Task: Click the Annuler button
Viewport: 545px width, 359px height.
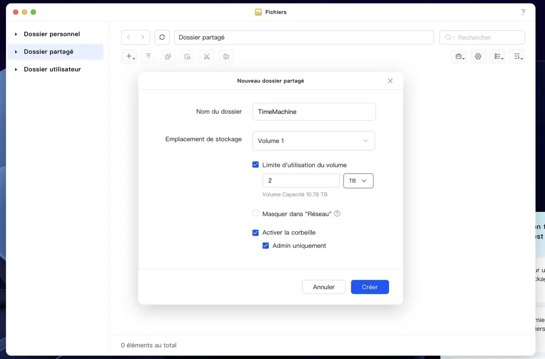Action: [324, 287]
